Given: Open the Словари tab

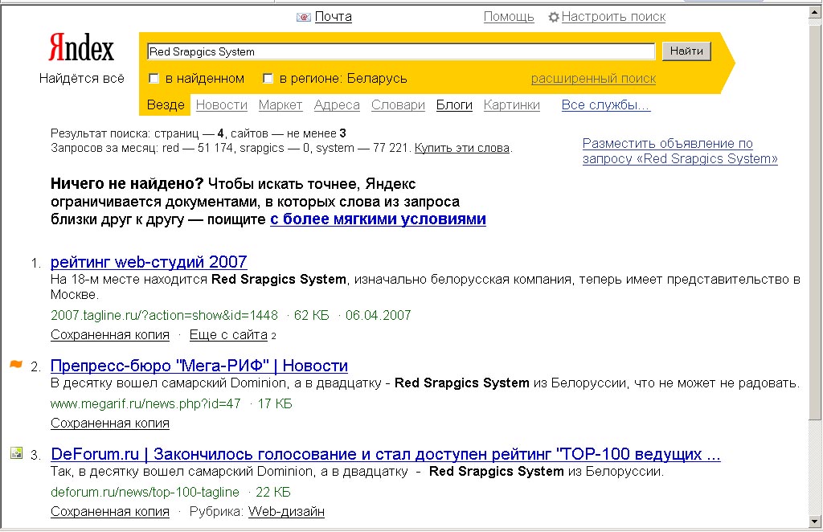Looking at the screenshot, I should pyautogui.click(x=399, y=105).
